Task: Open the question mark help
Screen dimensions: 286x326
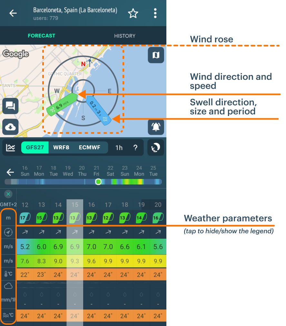Action: pos(135,148)
